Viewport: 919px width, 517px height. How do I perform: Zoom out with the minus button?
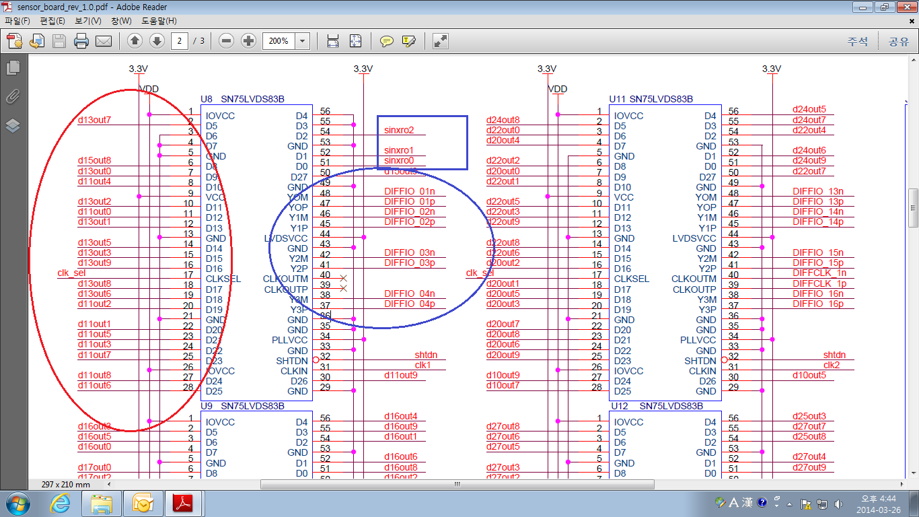click(x=227, y=41)
